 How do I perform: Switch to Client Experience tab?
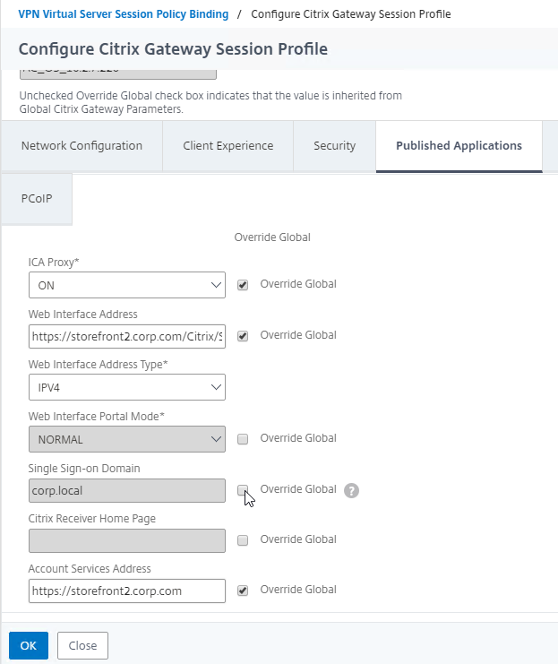[227, 146]
